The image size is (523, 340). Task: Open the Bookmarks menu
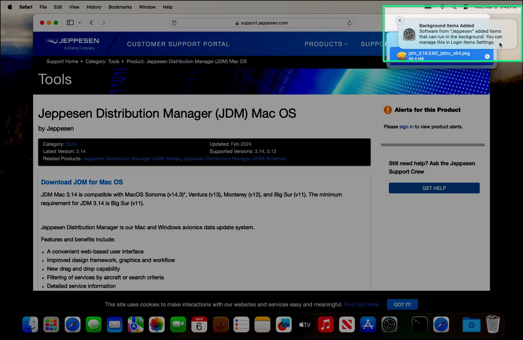pos(120,7)
